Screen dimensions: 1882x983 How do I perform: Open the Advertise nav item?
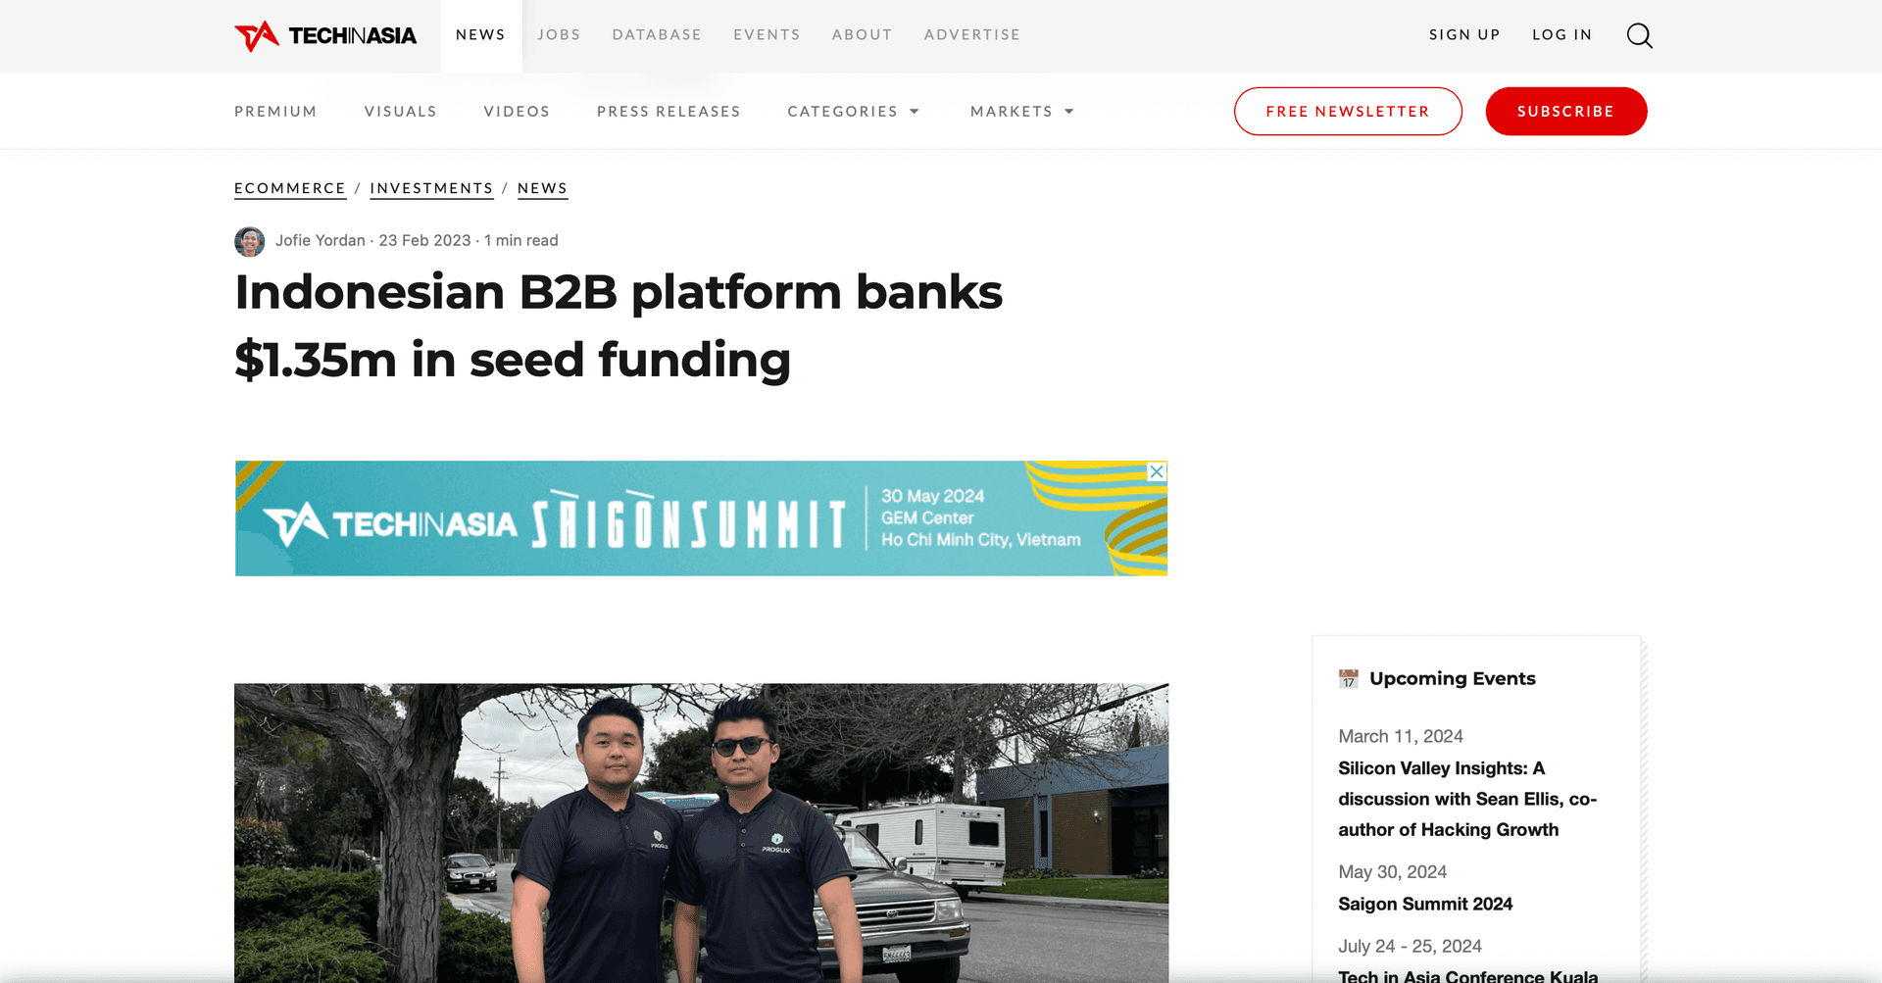(x=972, y=35)
